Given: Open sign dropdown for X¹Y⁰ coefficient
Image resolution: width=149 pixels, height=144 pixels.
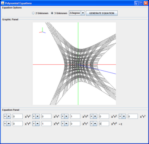Looking at the screenshot, I should coord(7,124).
